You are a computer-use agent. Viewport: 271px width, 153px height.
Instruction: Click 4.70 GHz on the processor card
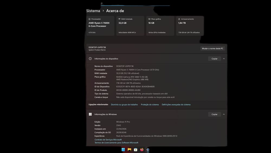pos(92,32)
